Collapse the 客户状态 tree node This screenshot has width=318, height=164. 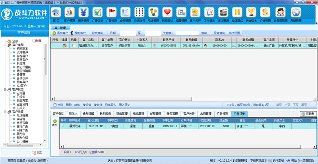point(5,90)
